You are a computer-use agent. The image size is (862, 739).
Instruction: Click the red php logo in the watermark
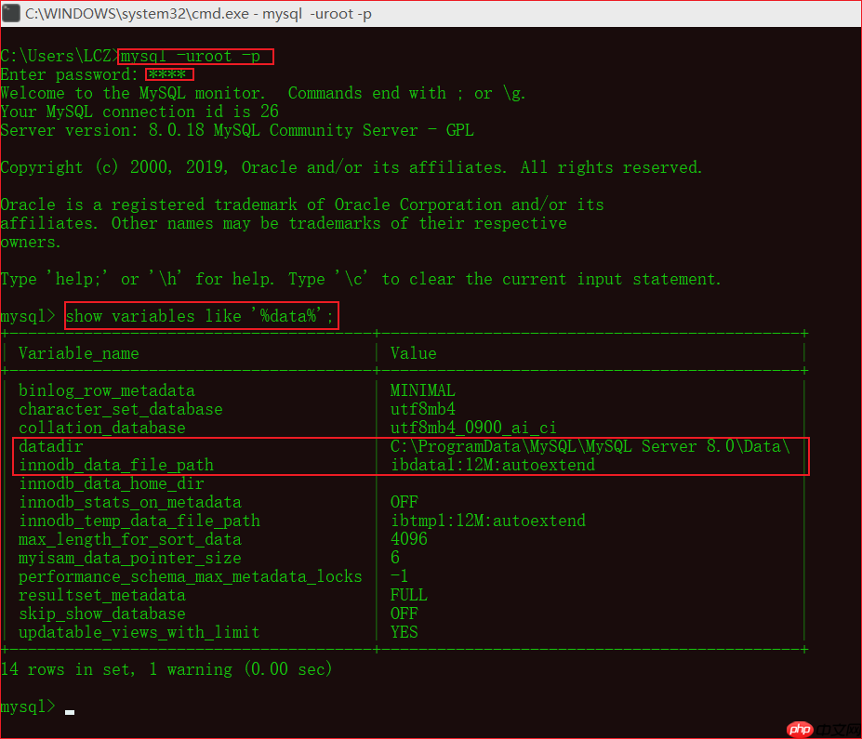802,730
